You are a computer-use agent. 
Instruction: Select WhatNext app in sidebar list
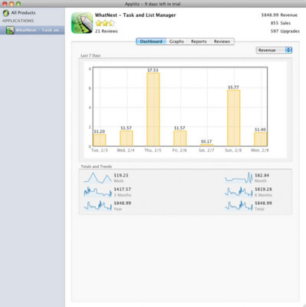32,30
